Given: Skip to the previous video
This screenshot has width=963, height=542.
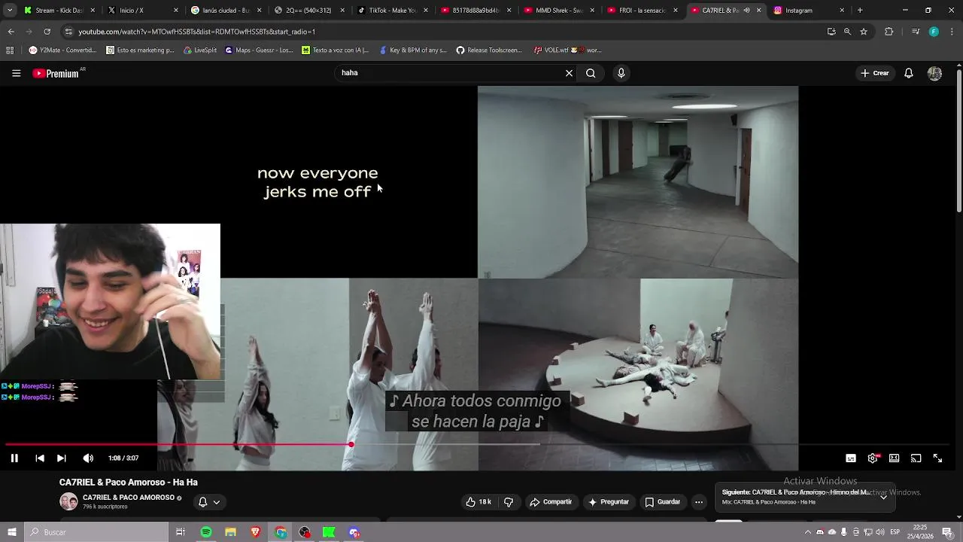Looking at the screenshot, I should (40, 458).
